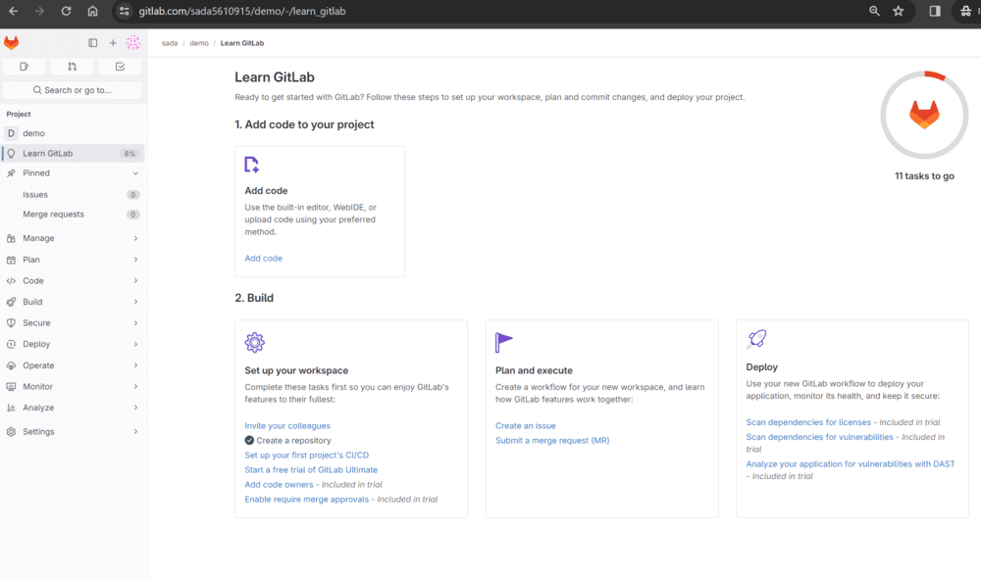981x579 pixels.
Task: Click the zoom magnifier icon in address bar
Action: coord(874,11)
